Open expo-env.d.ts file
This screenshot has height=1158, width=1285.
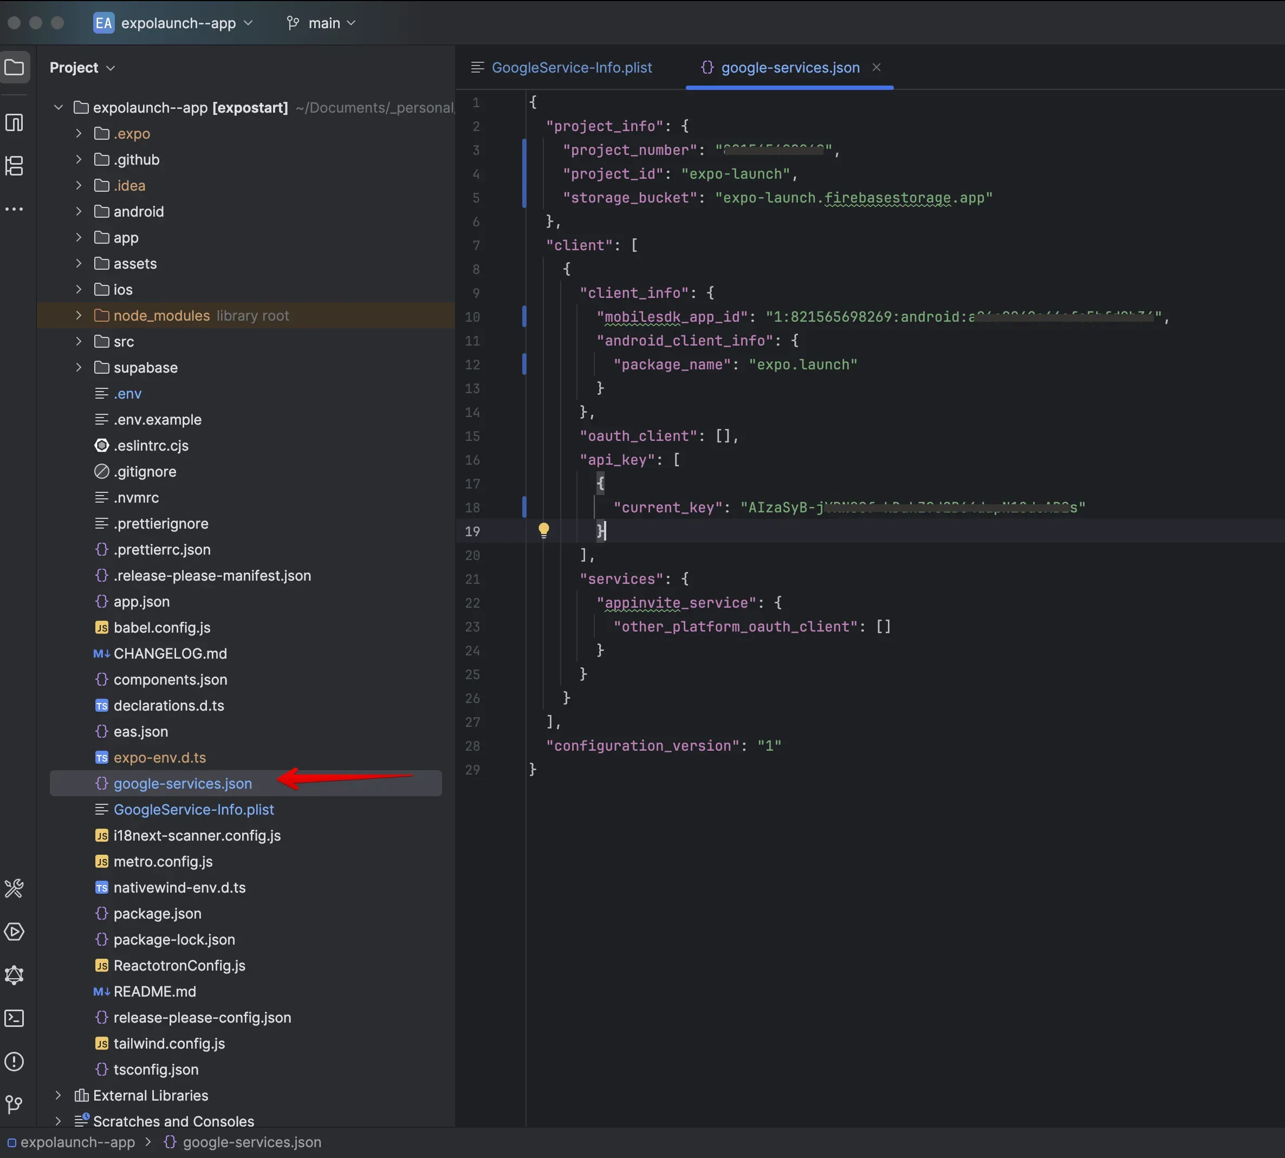coord(160,758)
